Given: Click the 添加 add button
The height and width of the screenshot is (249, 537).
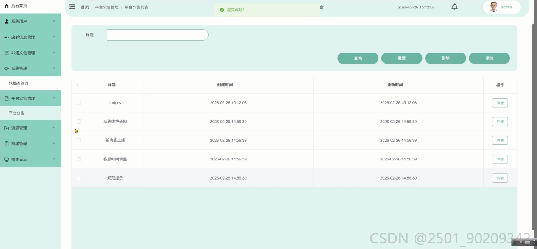Looking at the screenshot, I should click(x=490, y=58).
